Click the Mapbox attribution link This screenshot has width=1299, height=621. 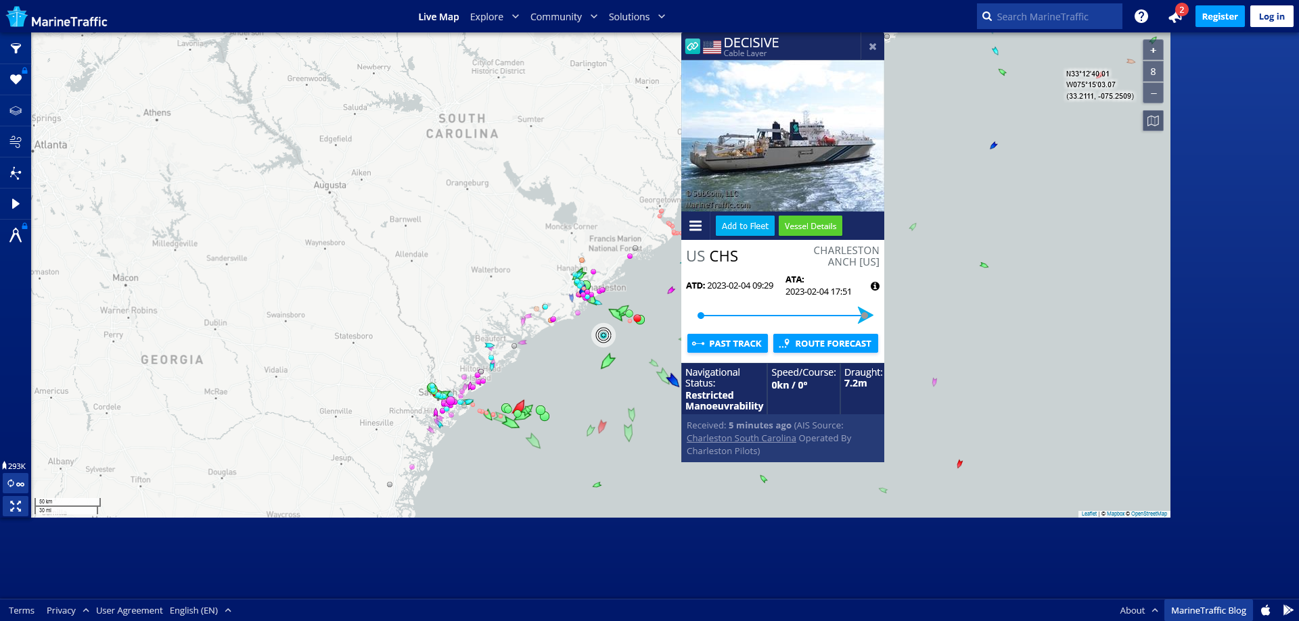point(1116,514)
